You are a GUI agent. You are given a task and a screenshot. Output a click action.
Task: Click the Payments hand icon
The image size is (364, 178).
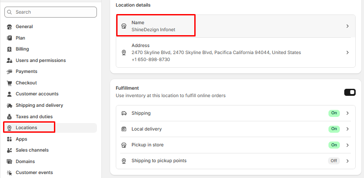pos(9,71)
